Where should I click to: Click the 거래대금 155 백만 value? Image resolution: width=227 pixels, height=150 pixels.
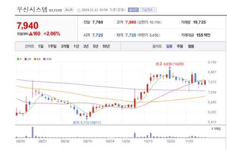[203, 35]
